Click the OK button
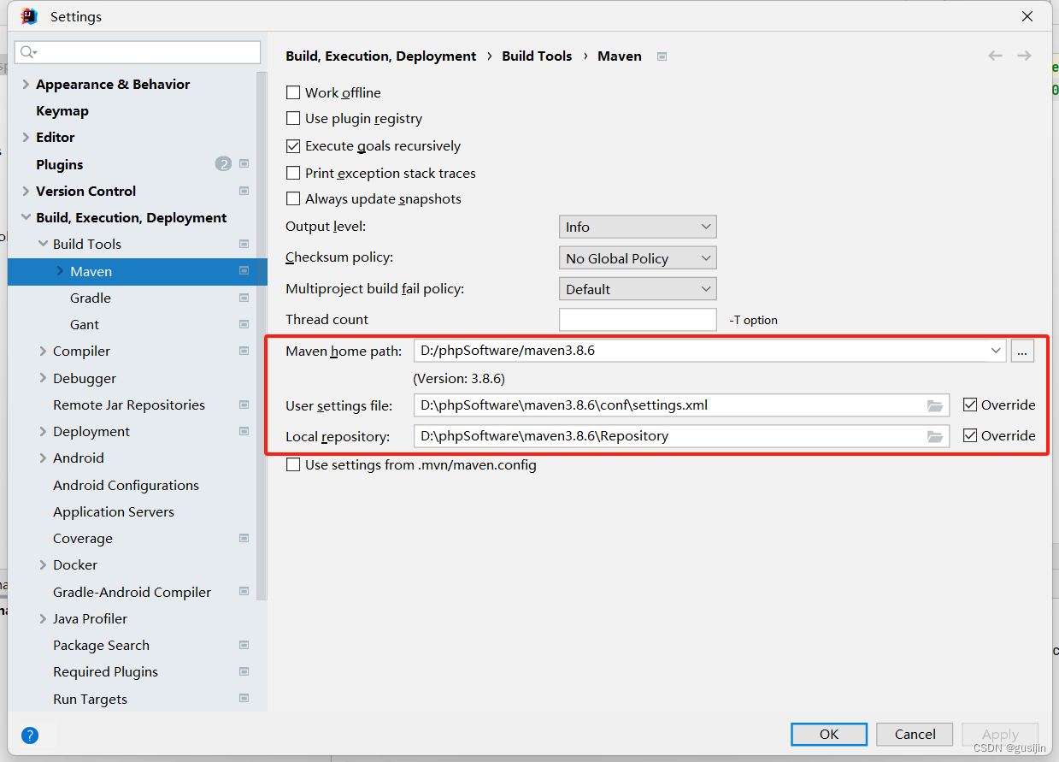The image size is (1059, 762). [829, 734]
